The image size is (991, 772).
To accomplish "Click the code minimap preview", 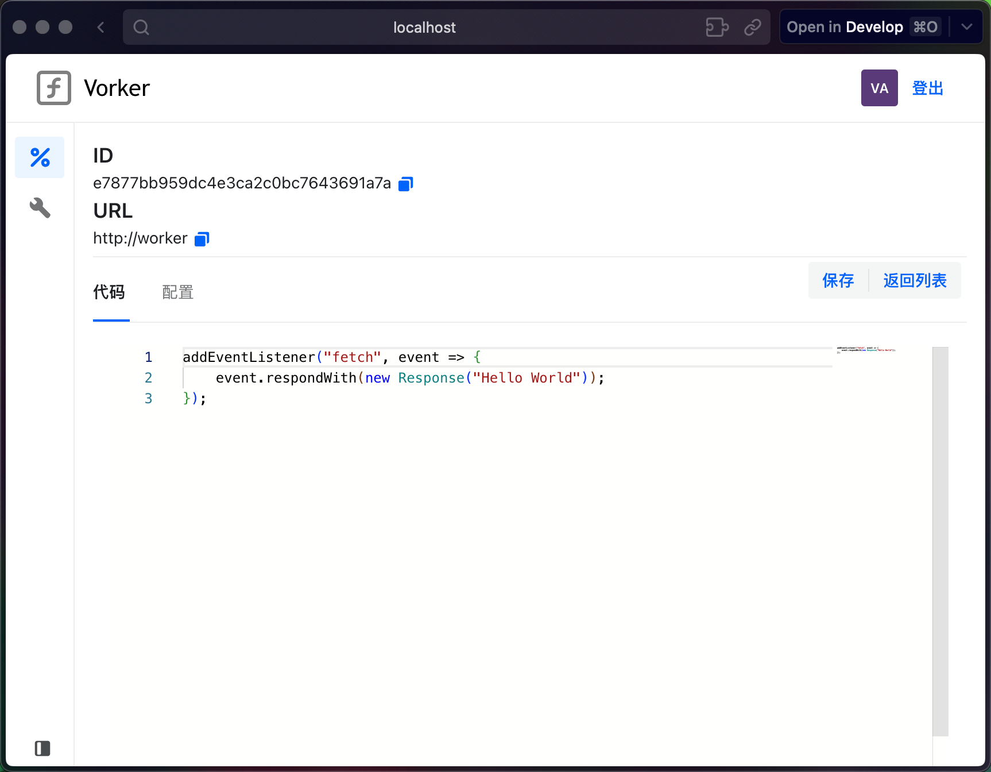I will click(866, 350).
